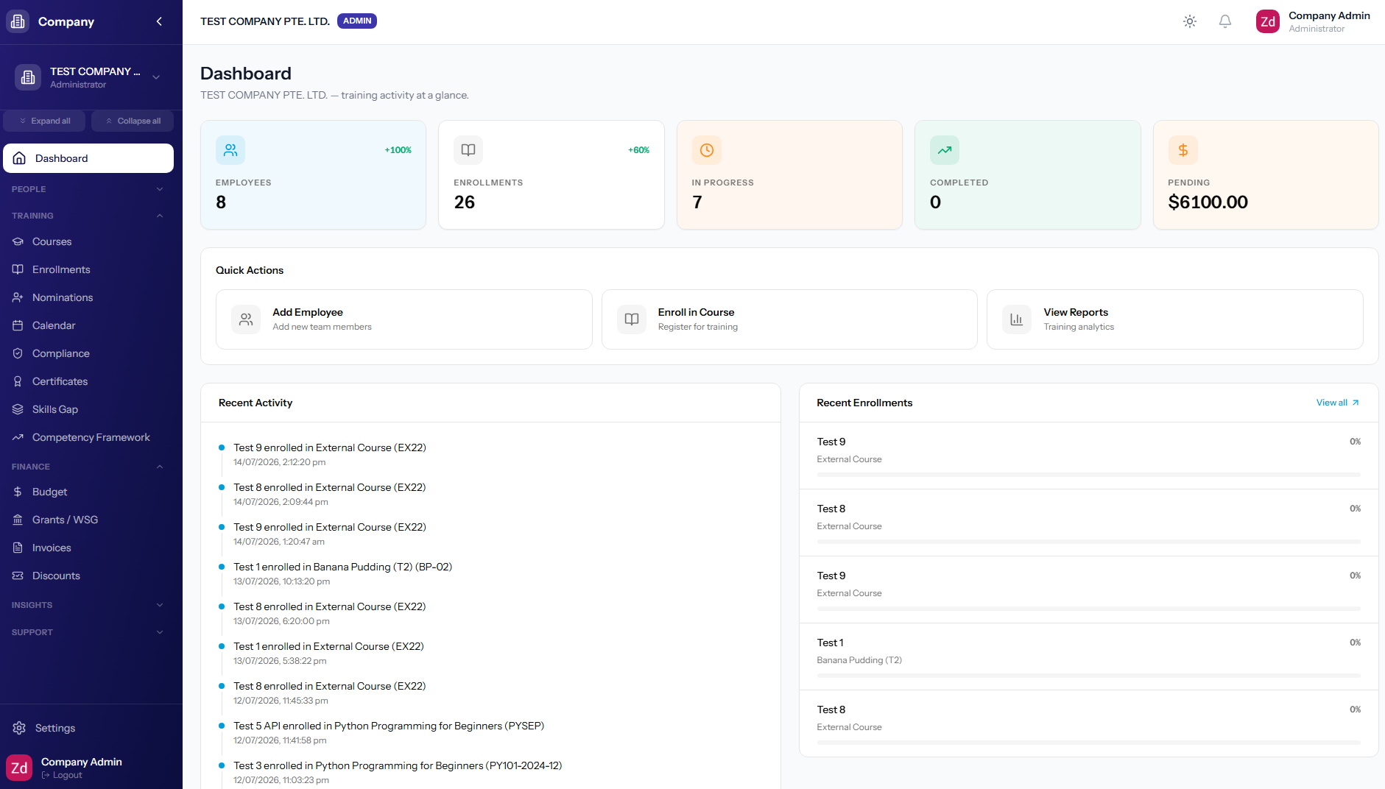Image resolution: width=1385 pixels, height=789 pixels.
Task: Click the Zd avatar in the top bar
Action: coord(1268,21)
